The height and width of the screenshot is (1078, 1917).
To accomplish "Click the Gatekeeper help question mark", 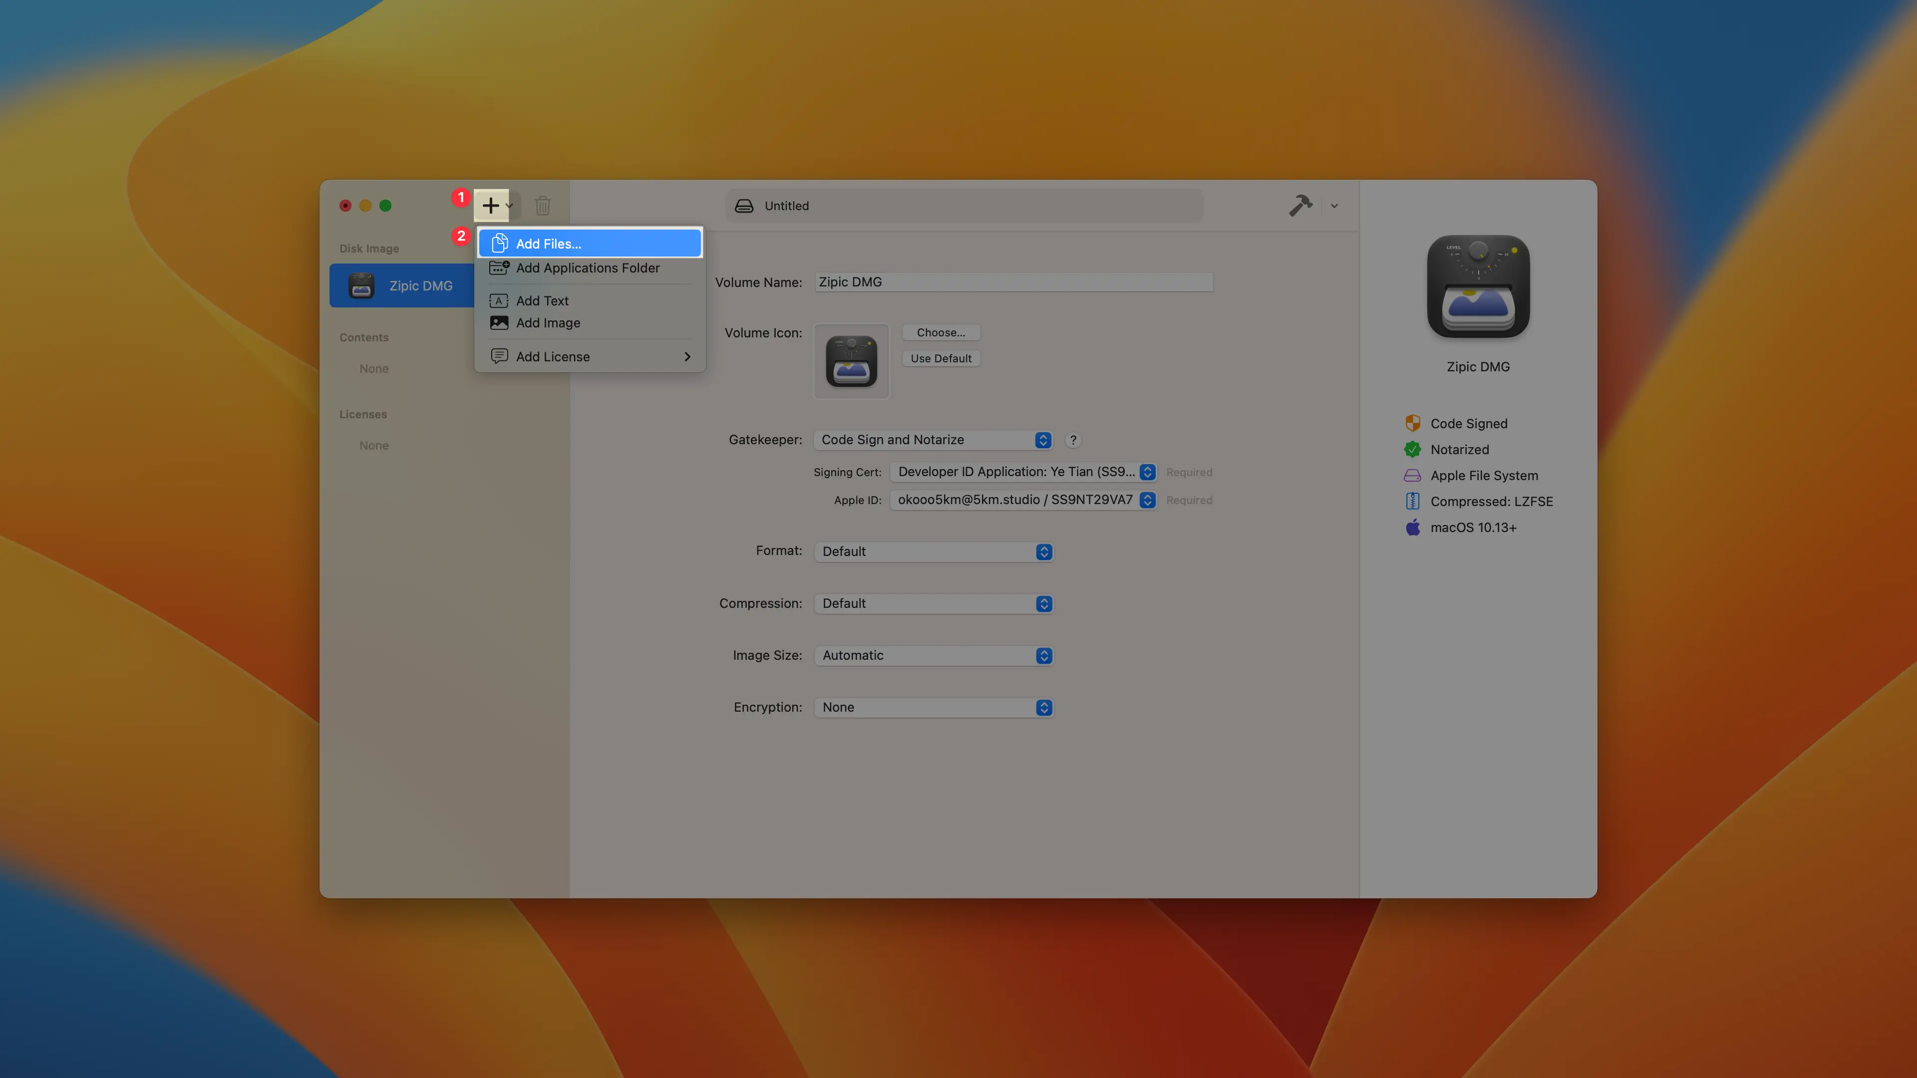I will 1073,440.
